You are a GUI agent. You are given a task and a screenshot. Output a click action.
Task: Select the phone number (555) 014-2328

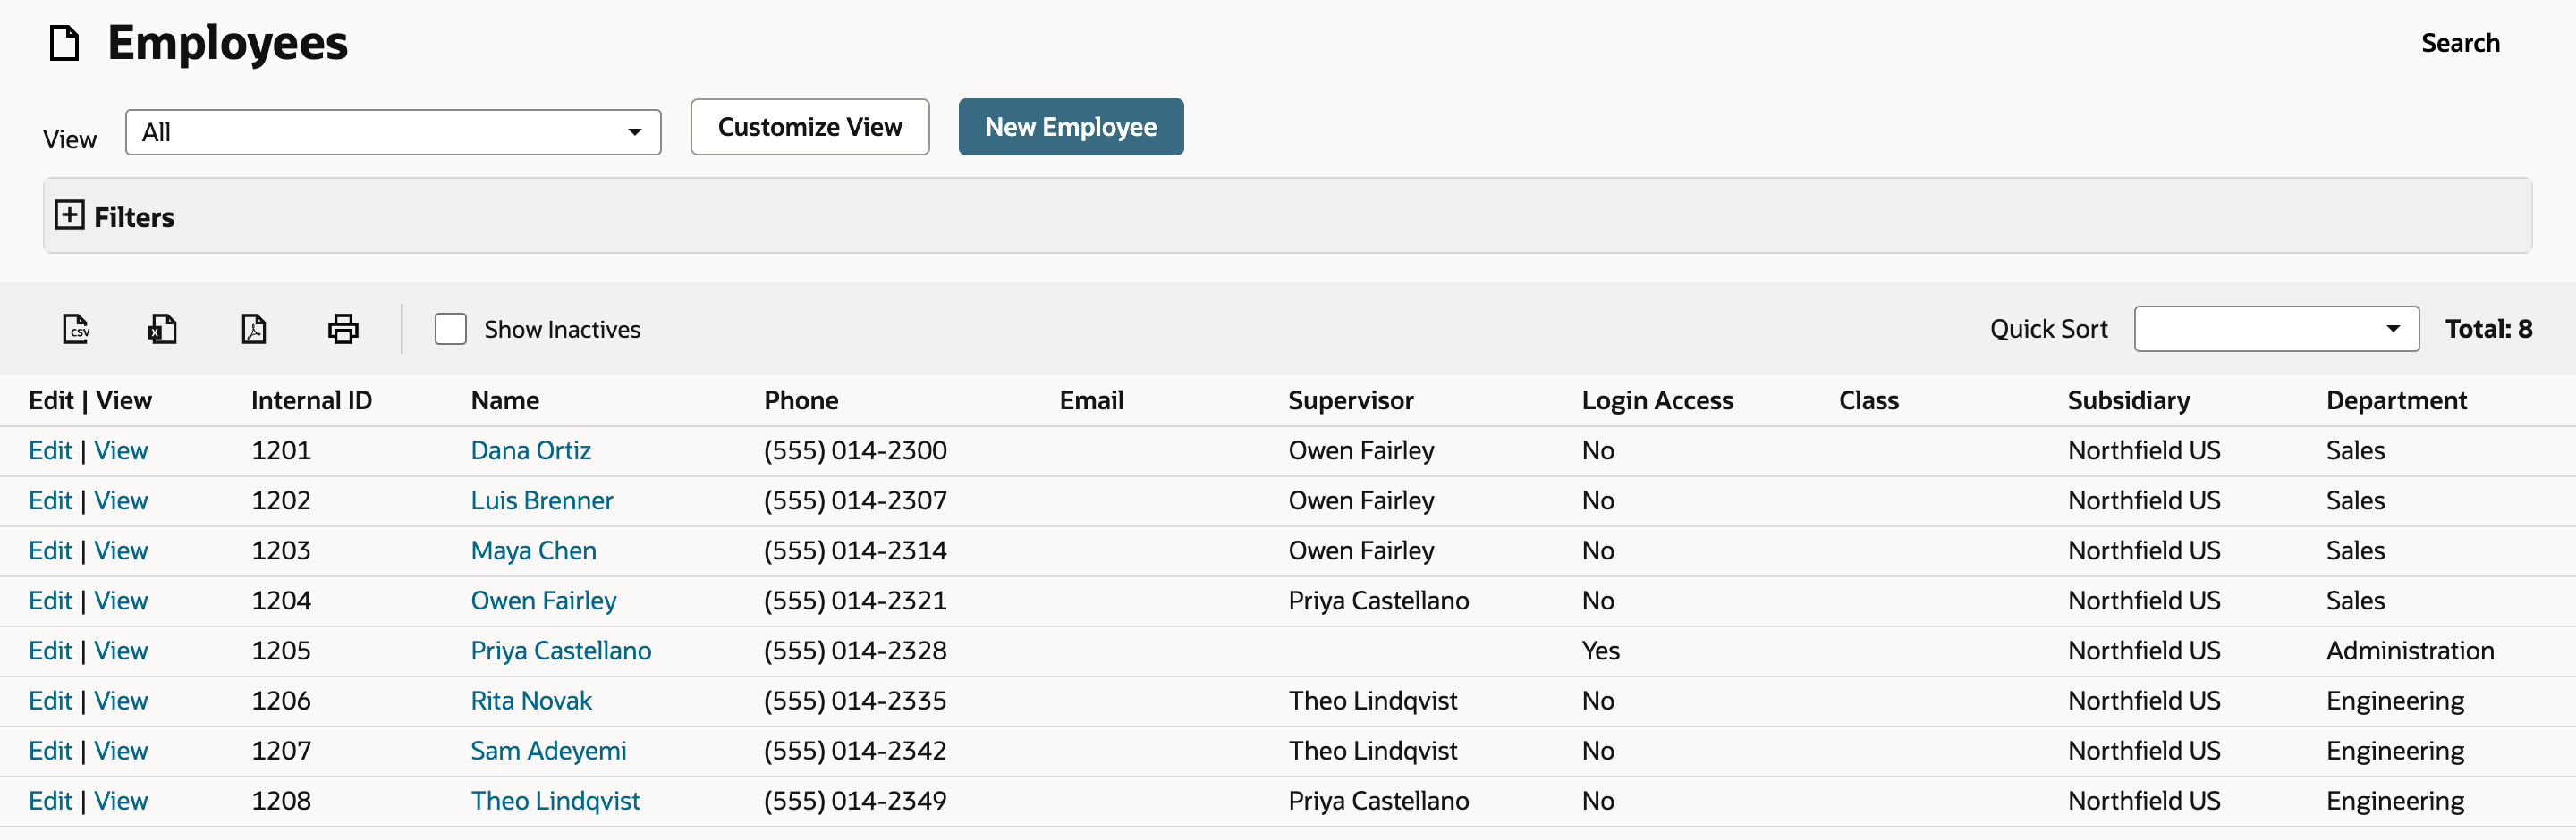click(x=855, y=651)
